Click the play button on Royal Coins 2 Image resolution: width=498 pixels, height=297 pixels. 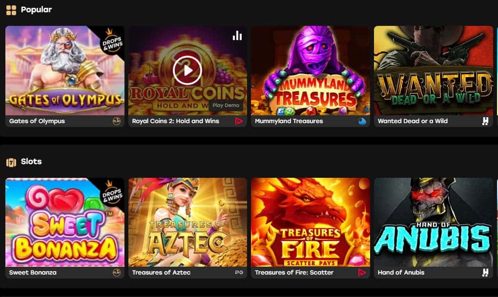click(187, 70)
